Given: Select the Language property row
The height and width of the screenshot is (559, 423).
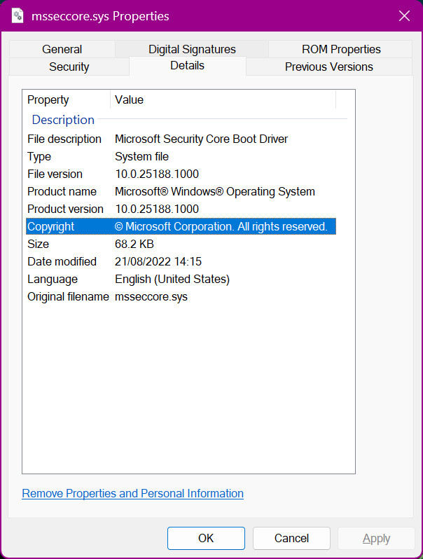Looking at the screenshot, I should tap(181, 279).
